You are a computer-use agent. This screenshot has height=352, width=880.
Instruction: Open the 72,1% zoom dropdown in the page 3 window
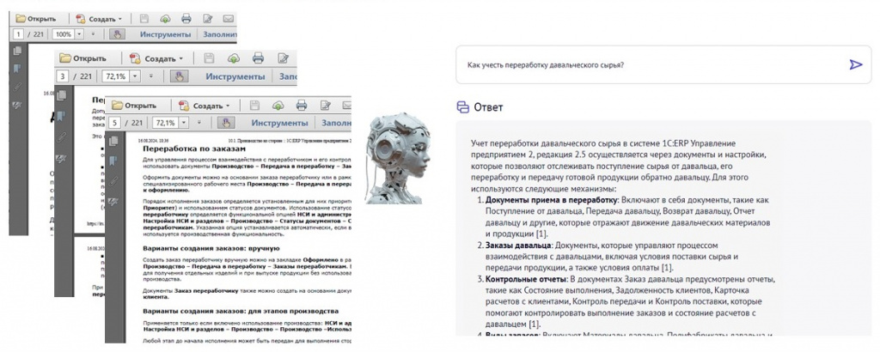click(x=135, y=76)
